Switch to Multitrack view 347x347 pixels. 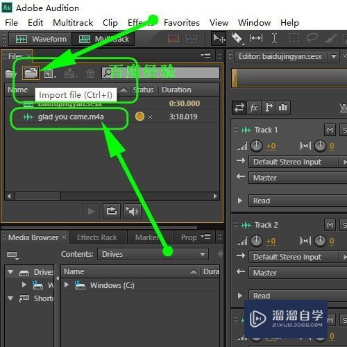pos(103,39)
